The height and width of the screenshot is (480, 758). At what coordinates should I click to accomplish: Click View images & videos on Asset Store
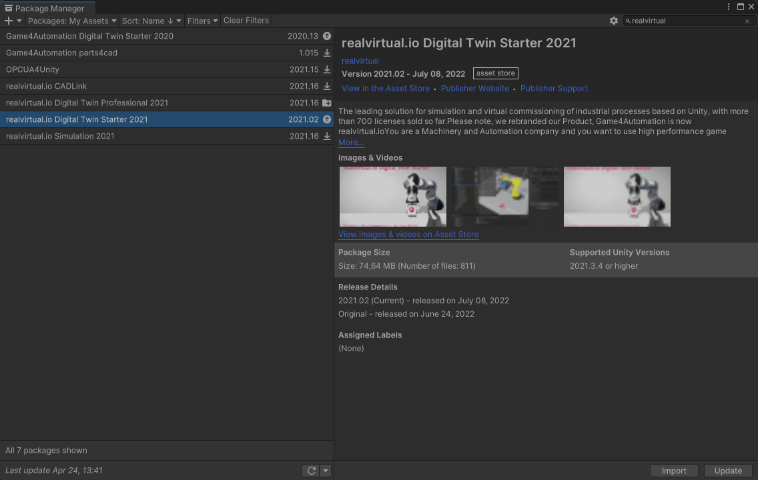(x=408, y=234)
